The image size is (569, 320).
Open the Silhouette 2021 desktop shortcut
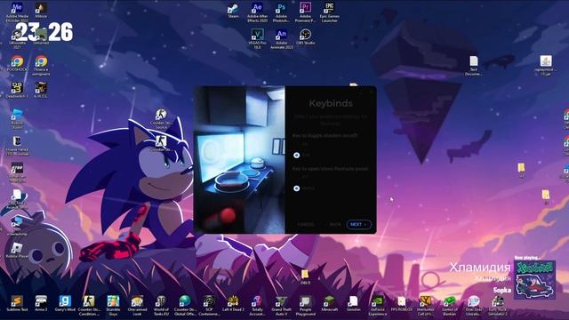tap(17, 39)
